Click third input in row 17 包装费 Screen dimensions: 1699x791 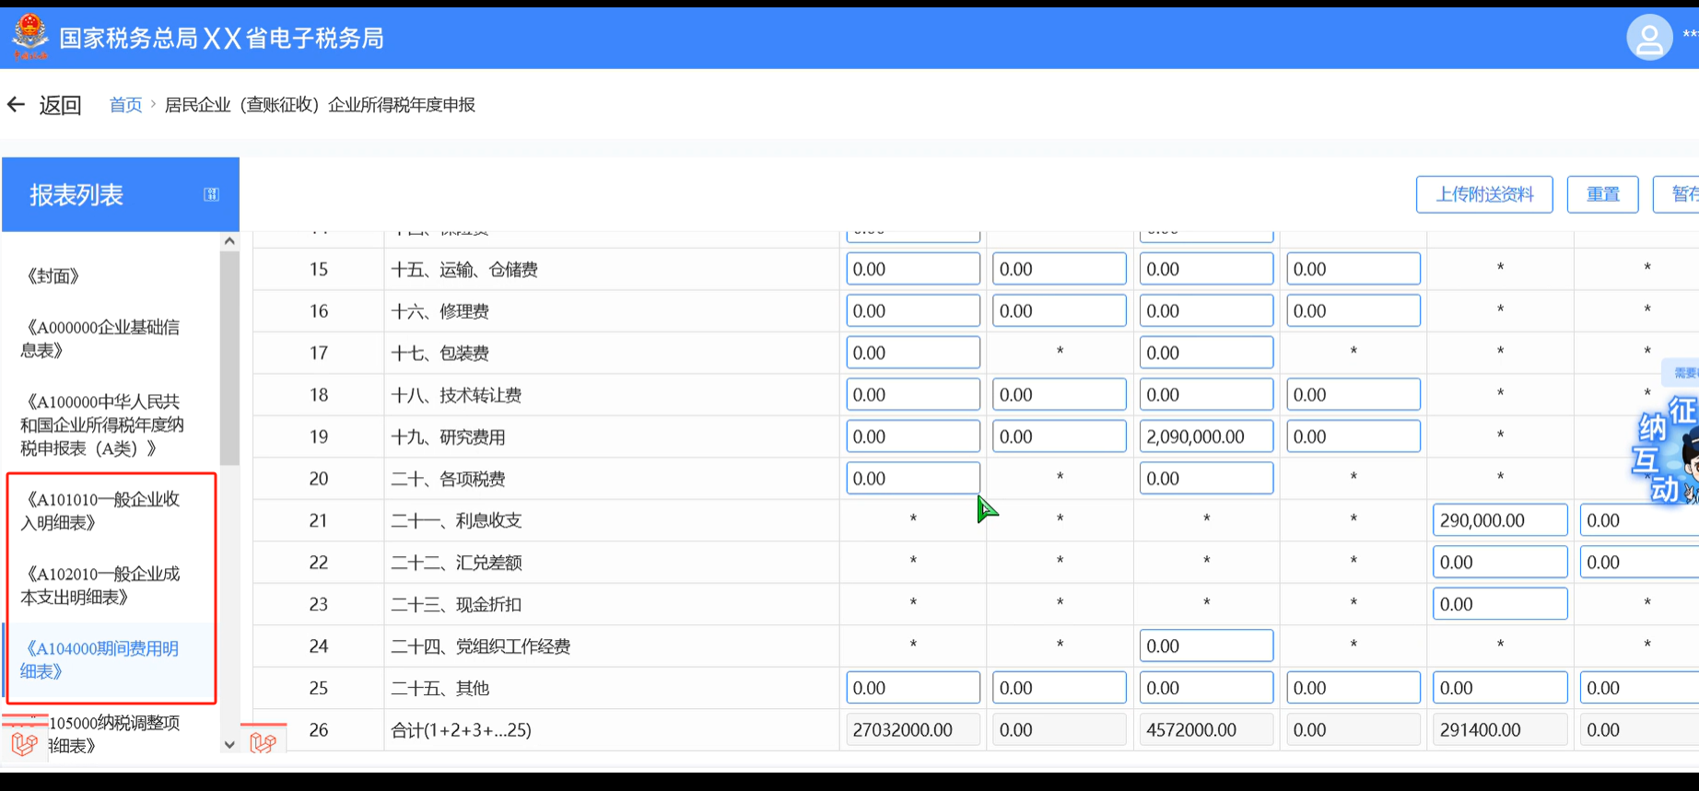point(1206,353)
